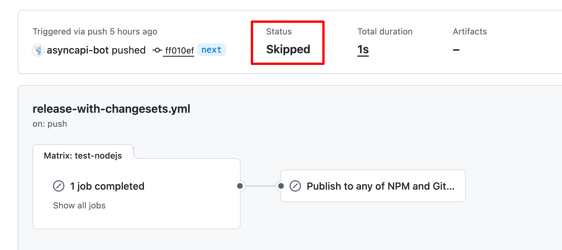Image resolution: width=562 pixels, height=250 pixels.
Task: Click the Skipped status value
Action: (x=288, y=50)
